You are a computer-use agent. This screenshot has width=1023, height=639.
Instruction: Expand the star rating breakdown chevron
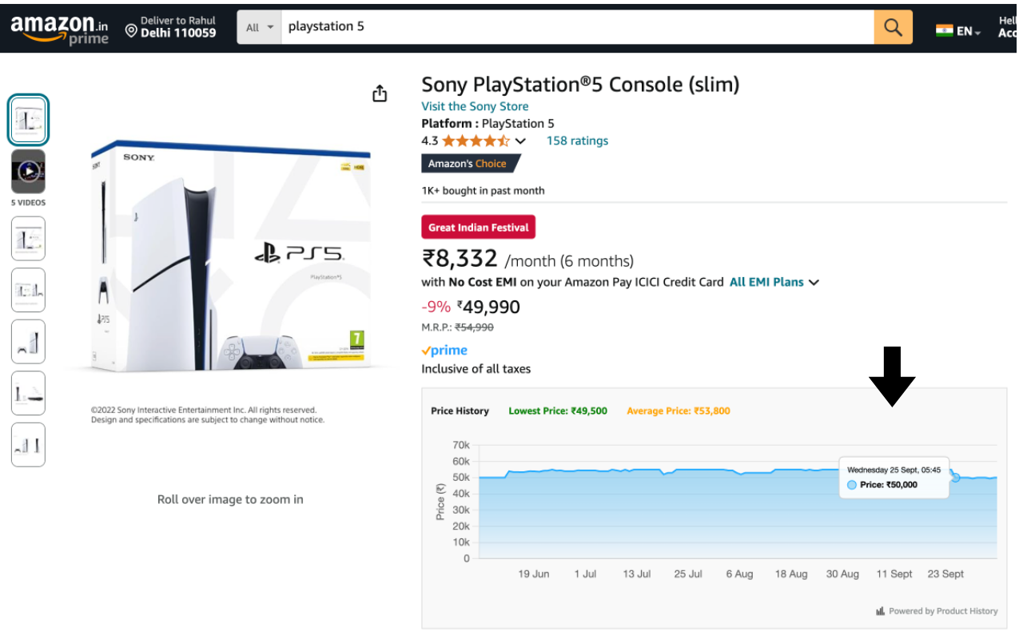(520, 141)
